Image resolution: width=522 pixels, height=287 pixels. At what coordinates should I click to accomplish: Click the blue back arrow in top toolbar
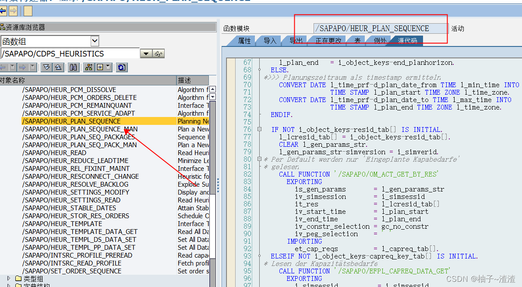coord(3,11)
